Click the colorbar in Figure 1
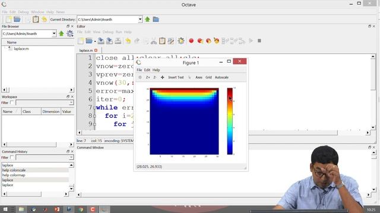 [x=230, y=121]
